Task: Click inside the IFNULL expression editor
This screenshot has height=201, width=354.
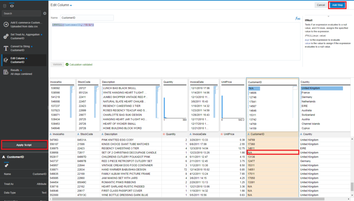Action: 175,41
